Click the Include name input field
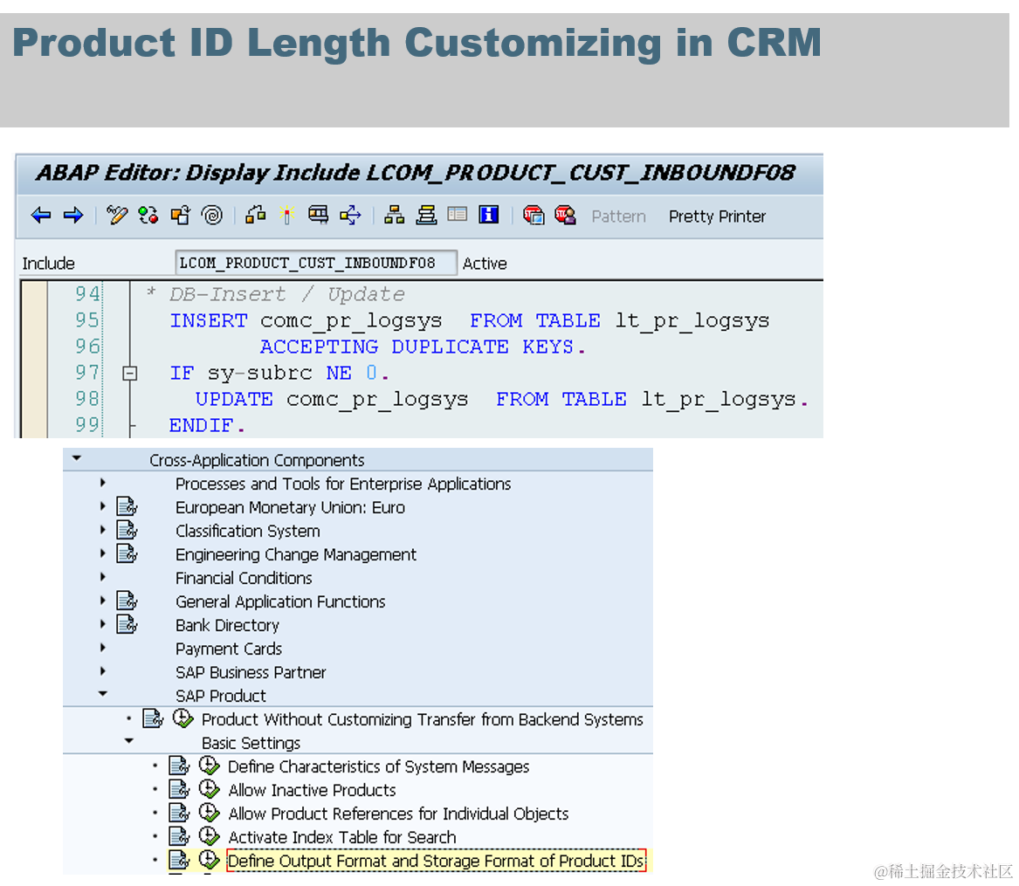 [316, 263]
